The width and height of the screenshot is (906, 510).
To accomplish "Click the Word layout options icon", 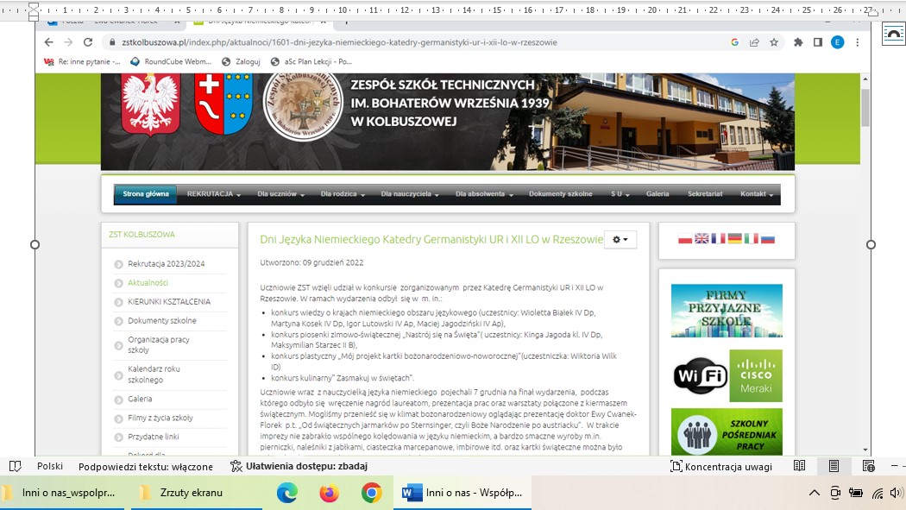I will point(893,35).
